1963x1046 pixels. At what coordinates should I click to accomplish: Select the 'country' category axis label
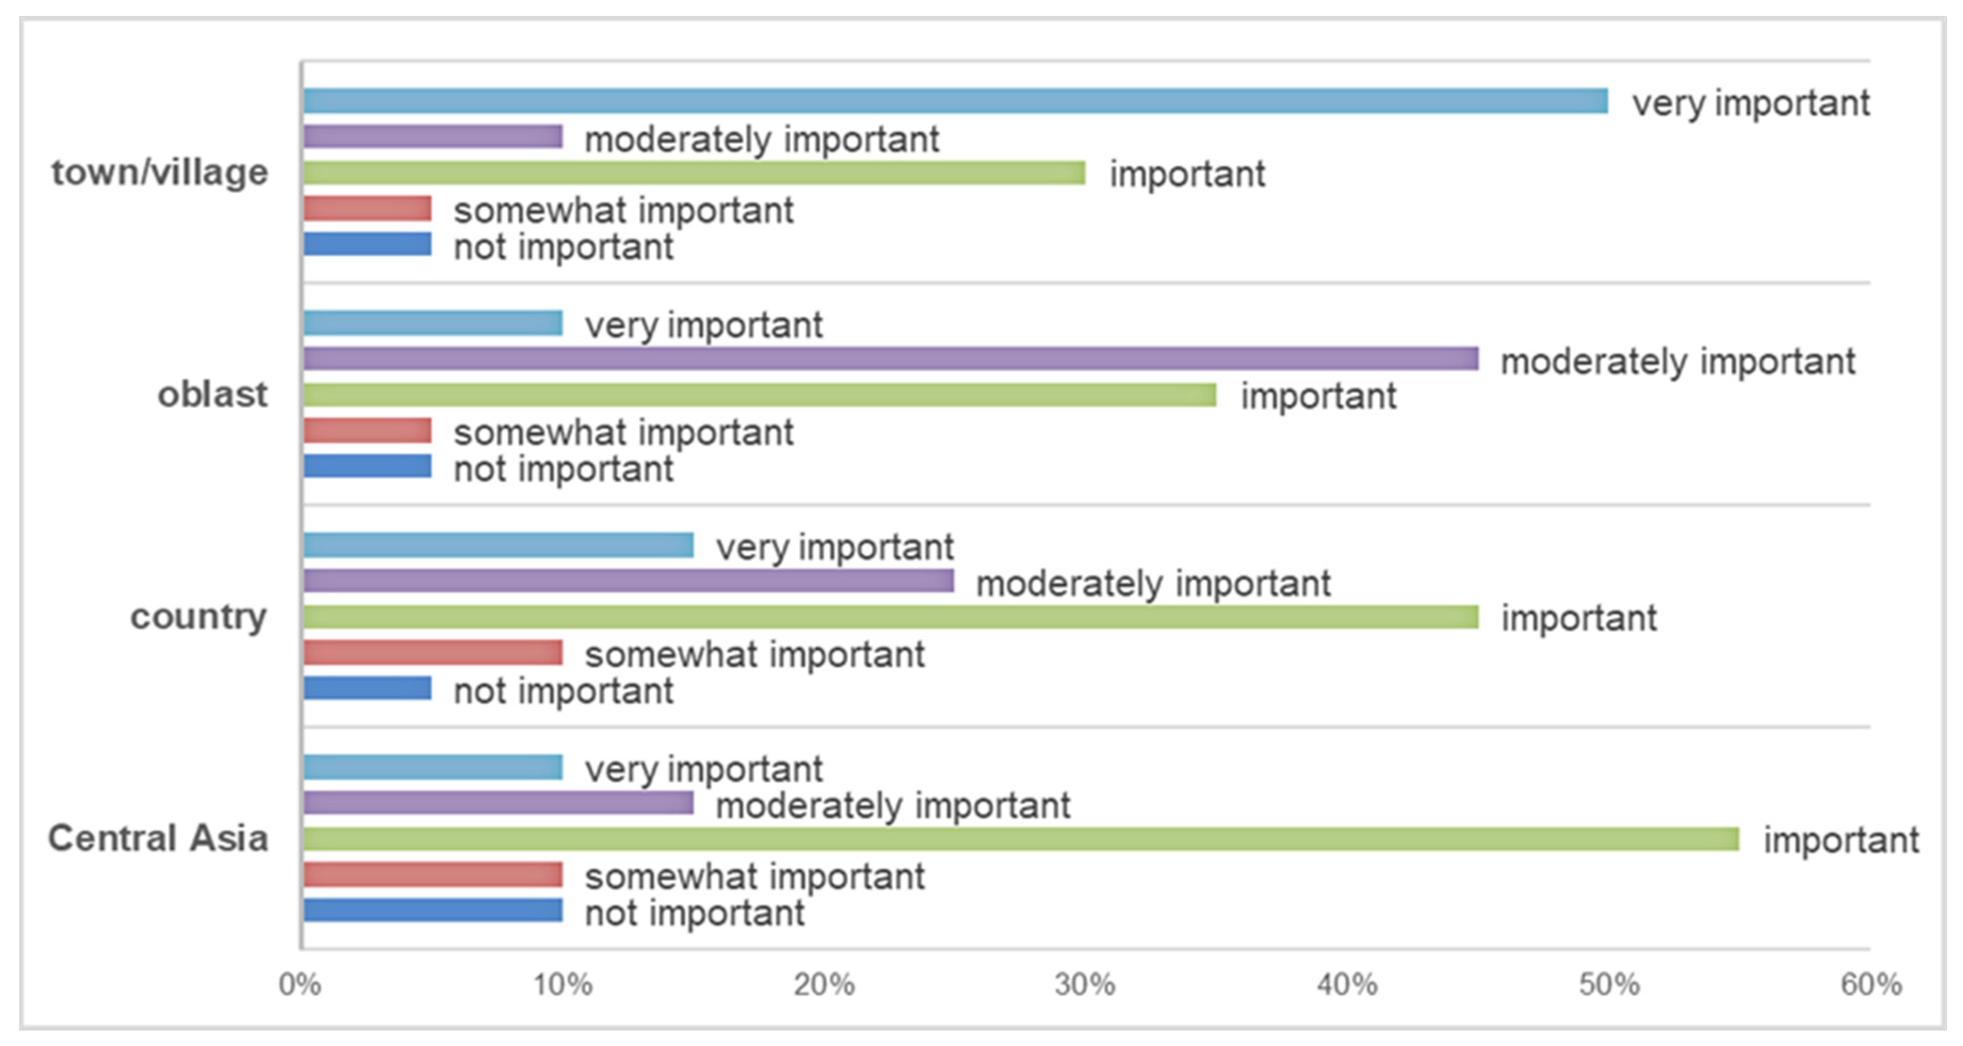tap(199, 616)
